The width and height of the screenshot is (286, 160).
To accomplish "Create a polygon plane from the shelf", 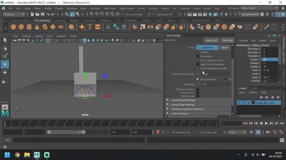I will point(53,27).
